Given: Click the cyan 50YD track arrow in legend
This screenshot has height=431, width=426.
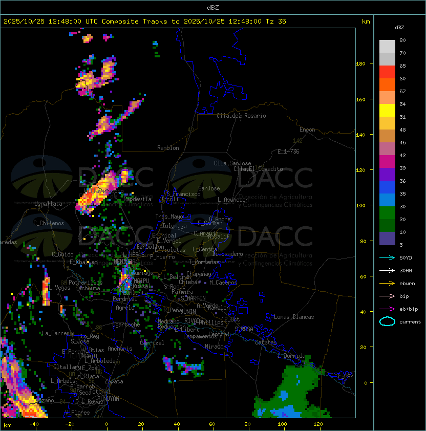Looking at the screenshot, I should pyautogui.click(x=387, y=258).
